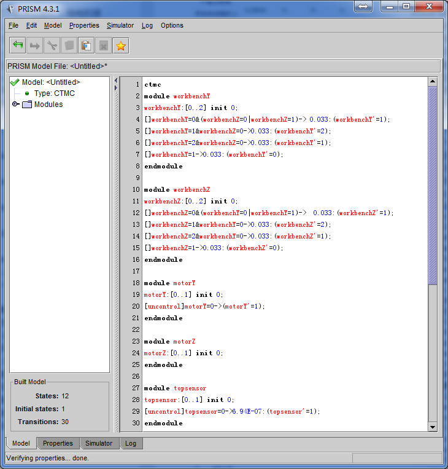Click the editor scrollbar down arrow
This screenshot has width=448, height=469.
(433, 427)
